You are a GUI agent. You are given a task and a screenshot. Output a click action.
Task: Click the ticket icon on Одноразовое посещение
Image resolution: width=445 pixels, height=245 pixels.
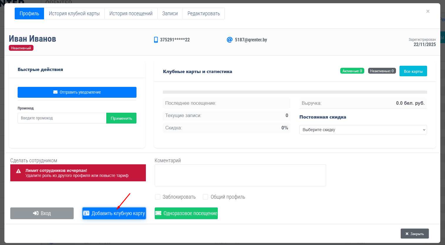point(159,213)
